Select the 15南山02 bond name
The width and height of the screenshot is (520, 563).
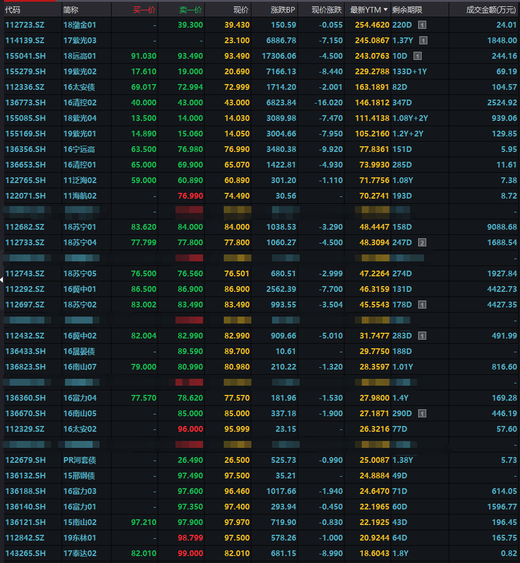coord(80,523)
